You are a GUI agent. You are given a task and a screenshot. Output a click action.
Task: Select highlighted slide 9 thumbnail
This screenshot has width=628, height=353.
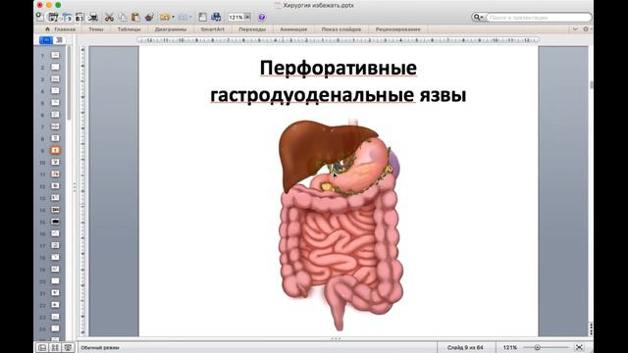(55, 150)
